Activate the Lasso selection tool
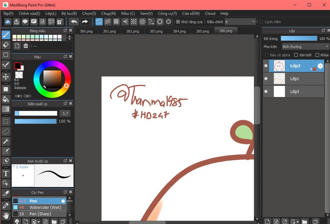 (6, 131)
